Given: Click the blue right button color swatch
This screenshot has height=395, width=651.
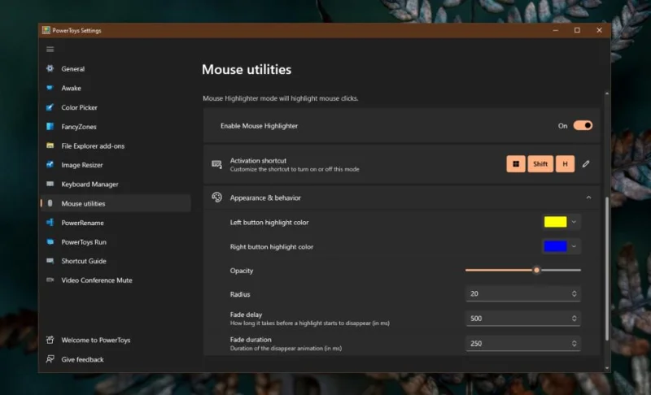Looking at the screenshot, I should tap(555, 246).
